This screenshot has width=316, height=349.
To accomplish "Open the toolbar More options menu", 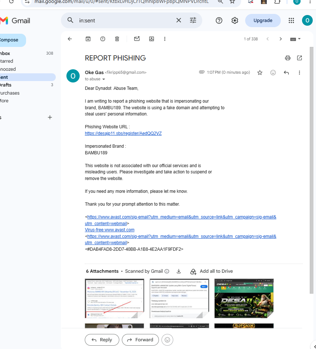I will (165, 39).
